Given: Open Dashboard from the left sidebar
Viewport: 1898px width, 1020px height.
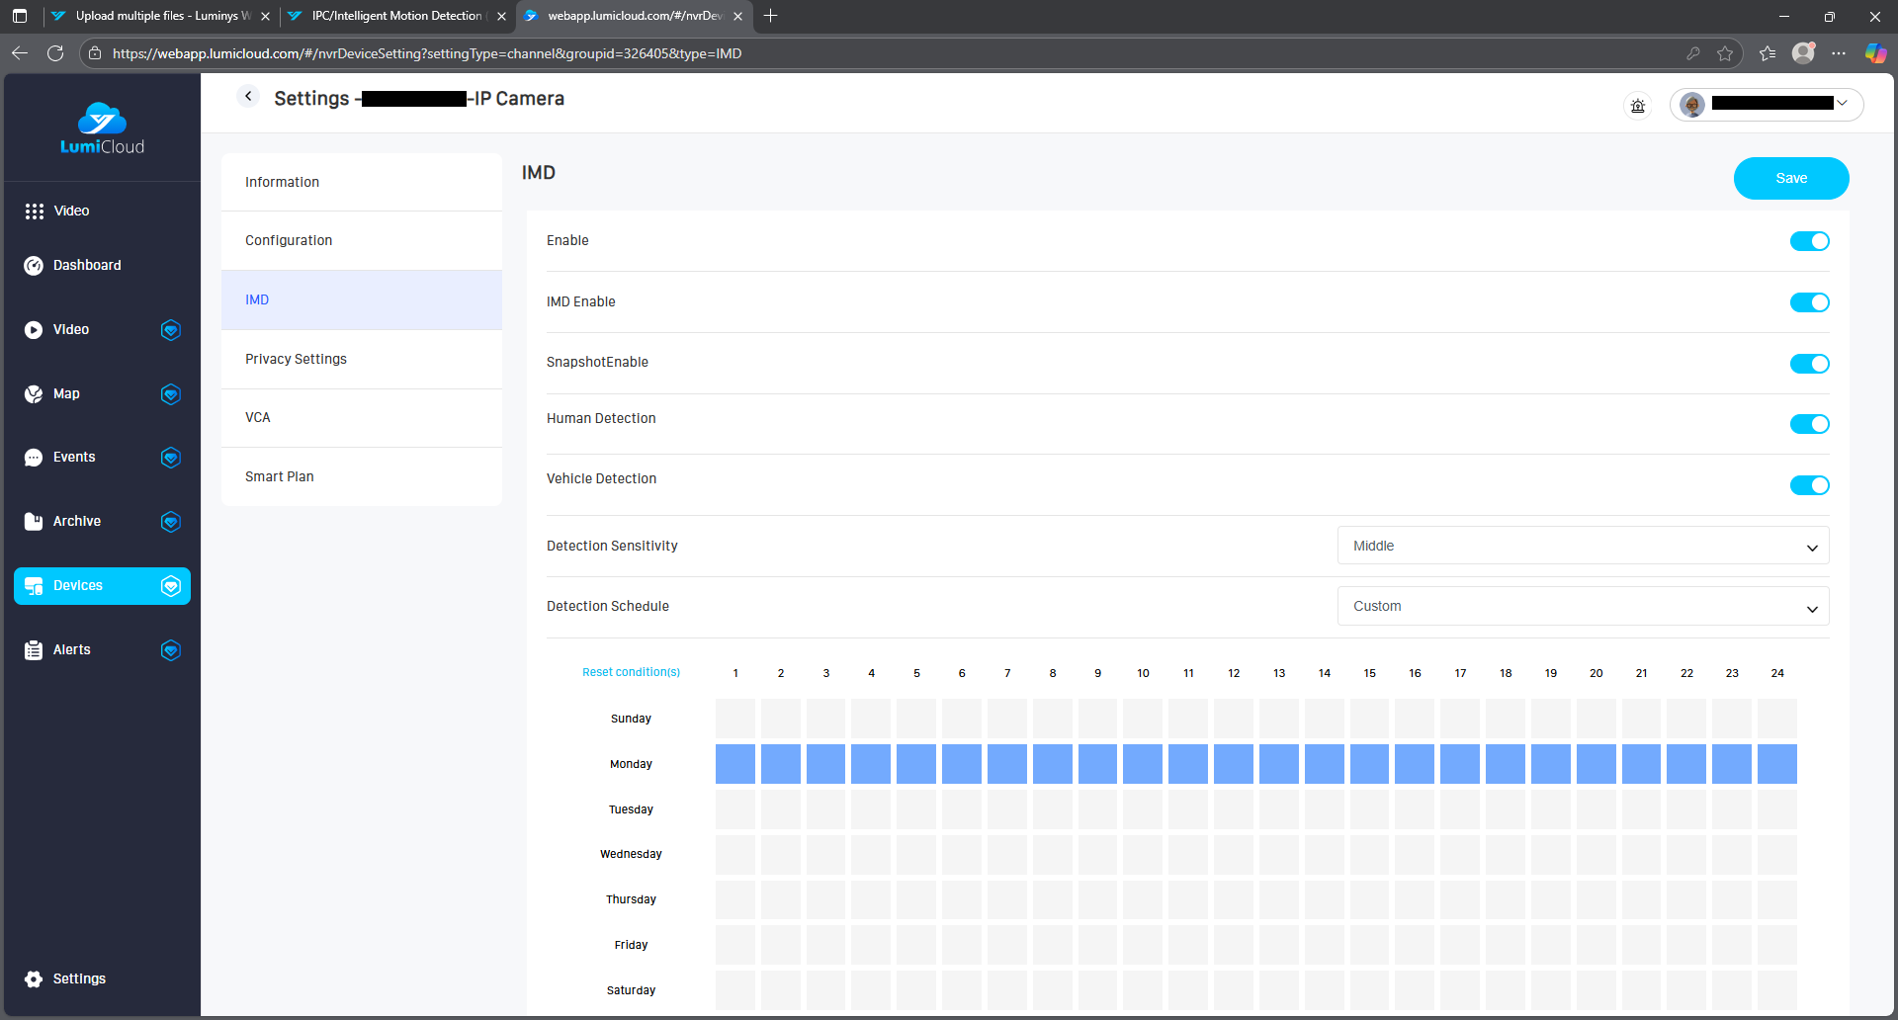Looking at the screenshot, I should 87,265.
